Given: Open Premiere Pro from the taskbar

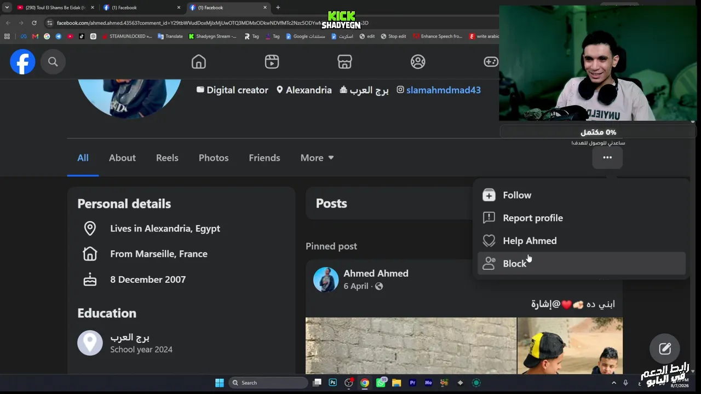Looking at the screenshot, I should (413, 383).
